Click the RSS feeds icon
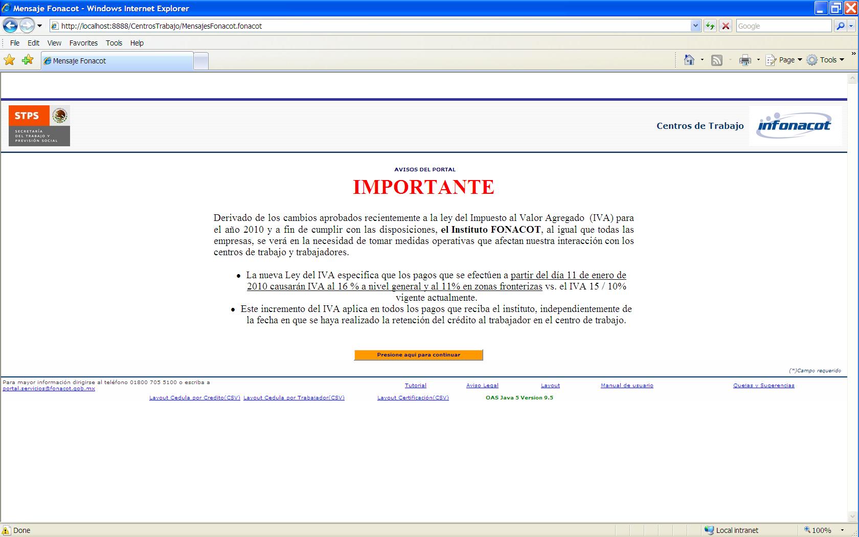 click(x=717, y=60)
